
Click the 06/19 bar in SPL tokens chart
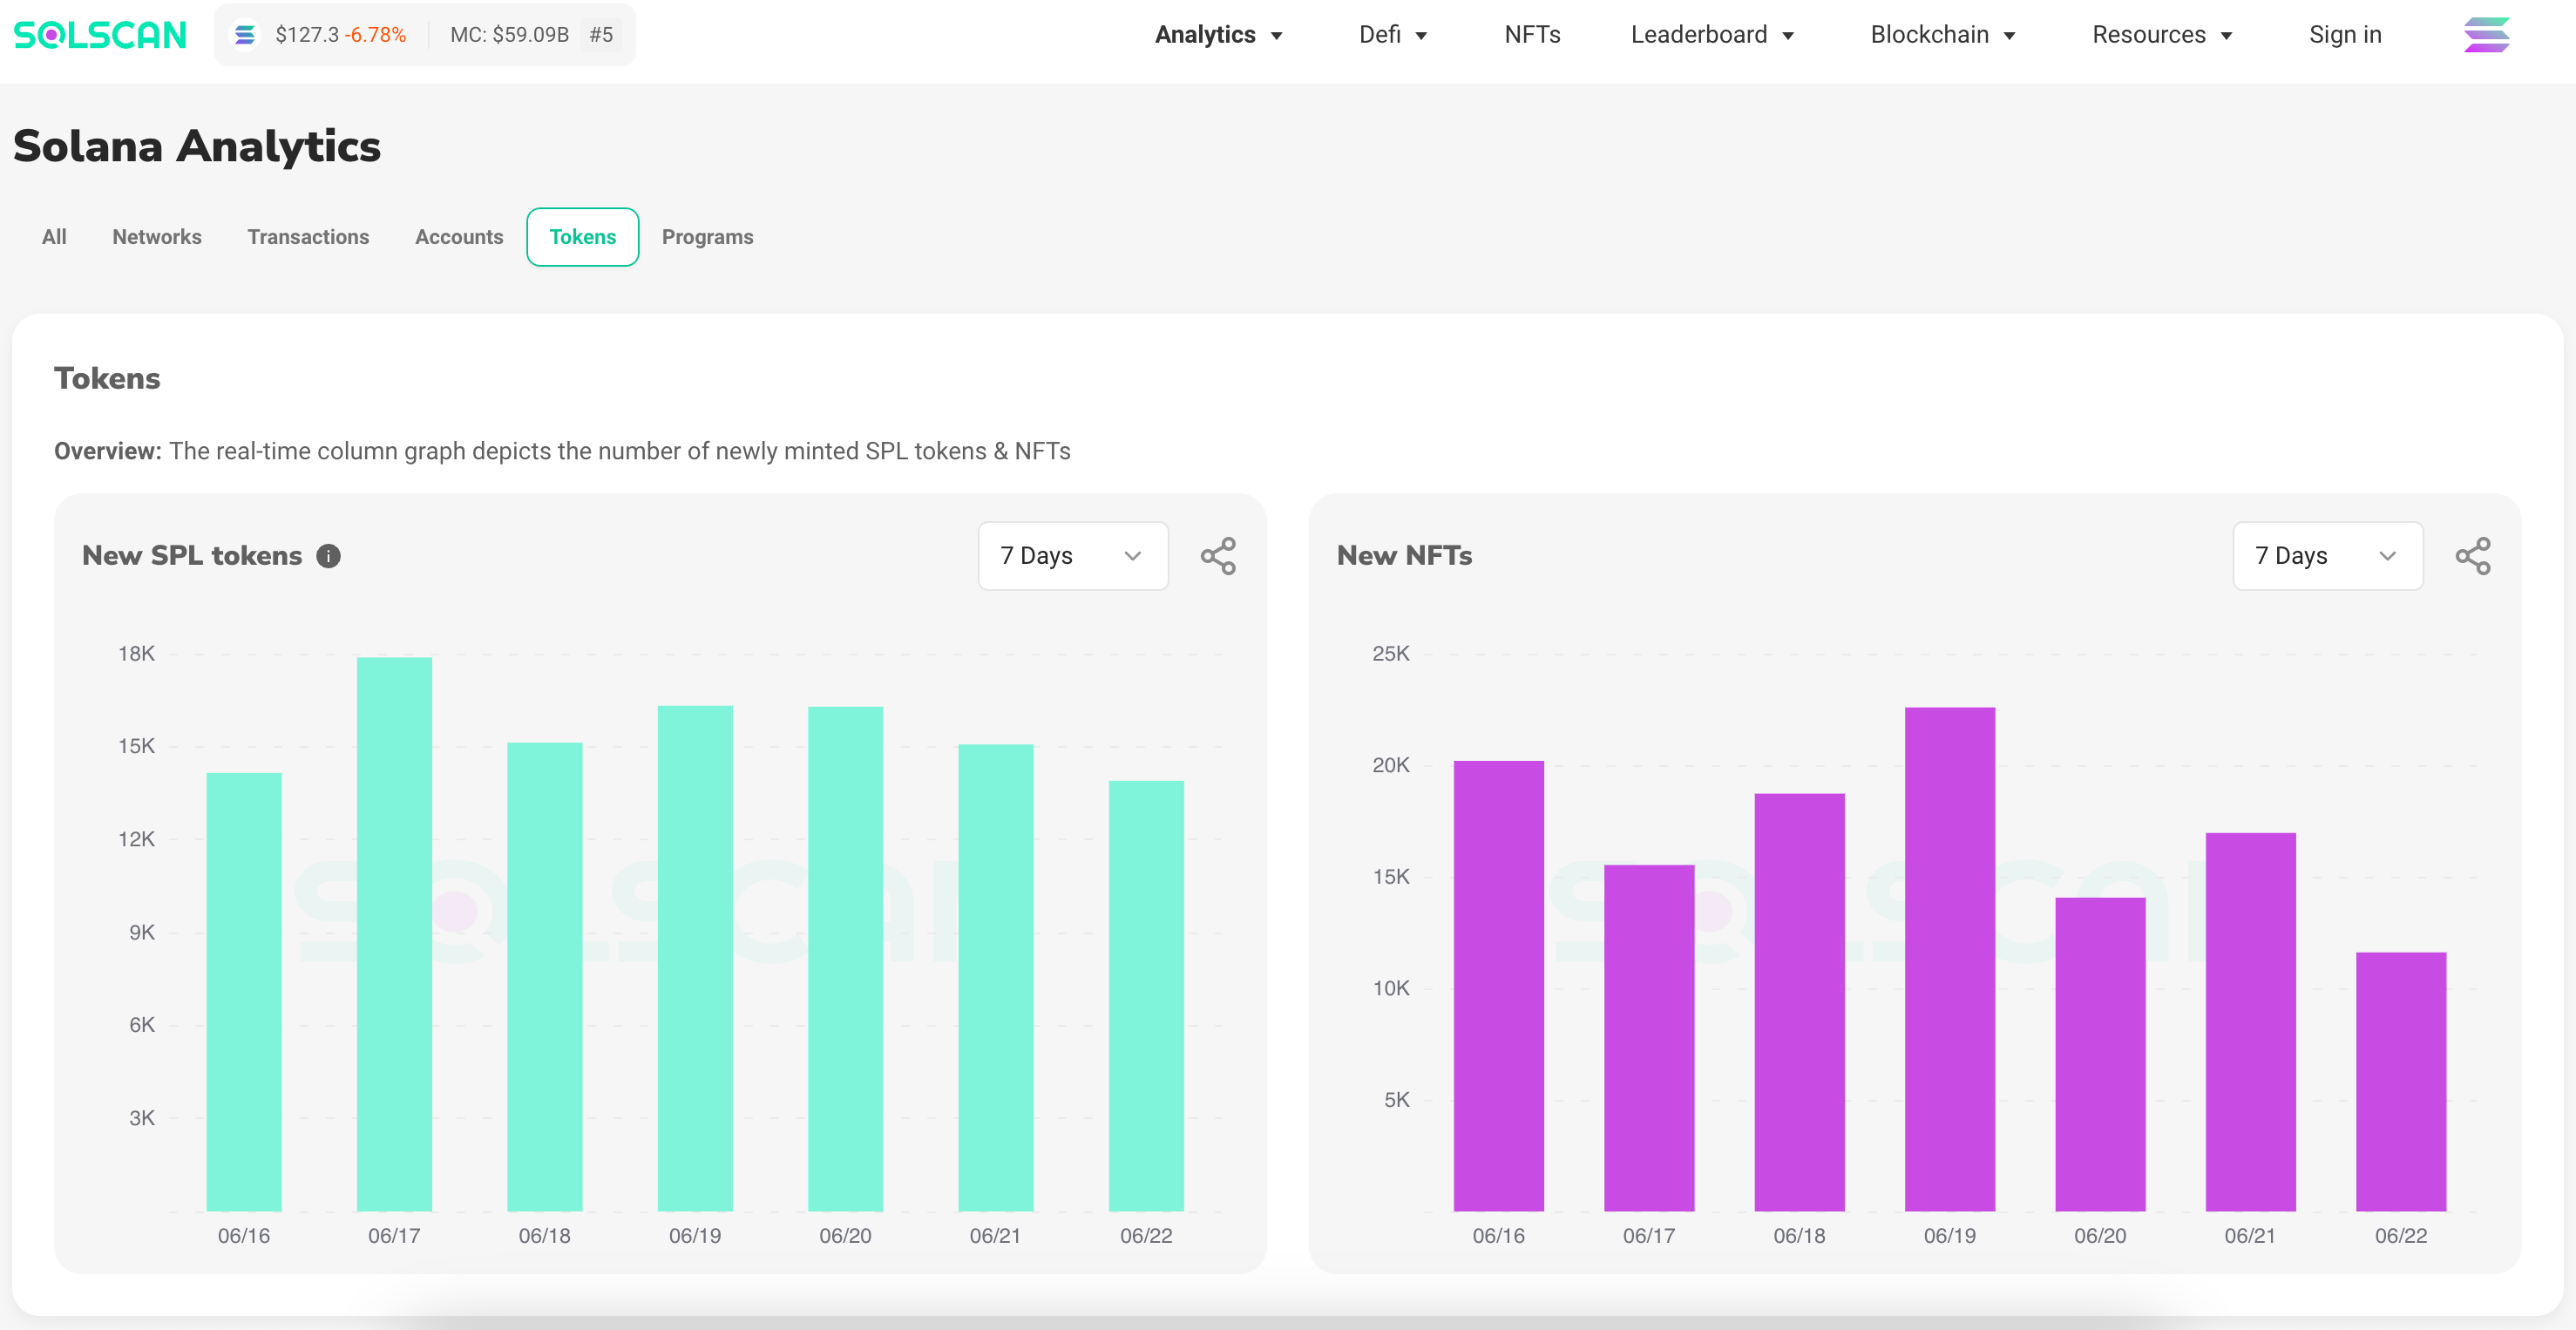pos(695,958)
